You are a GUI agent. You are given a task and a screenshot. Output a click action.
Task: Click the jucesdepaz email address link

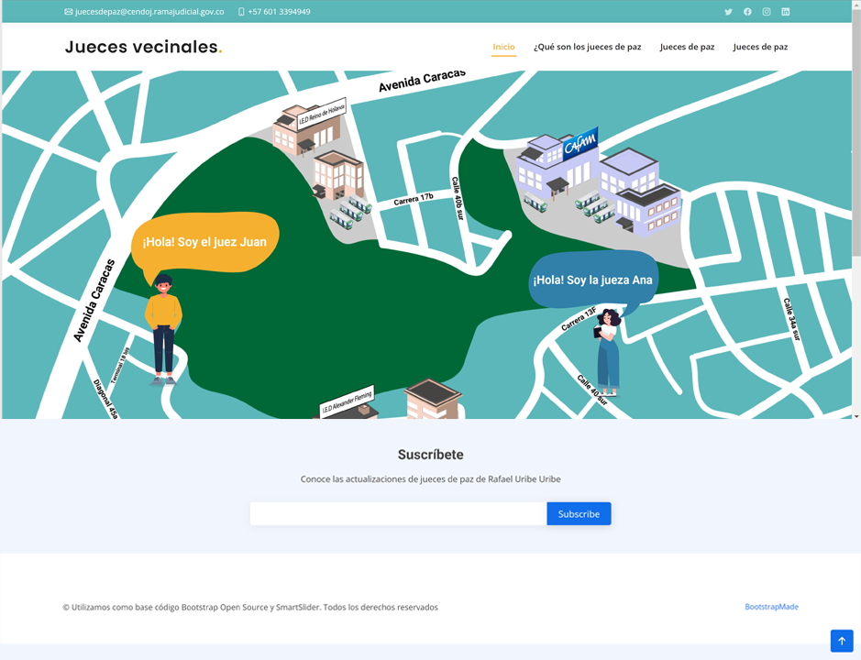tap(149, 12)
